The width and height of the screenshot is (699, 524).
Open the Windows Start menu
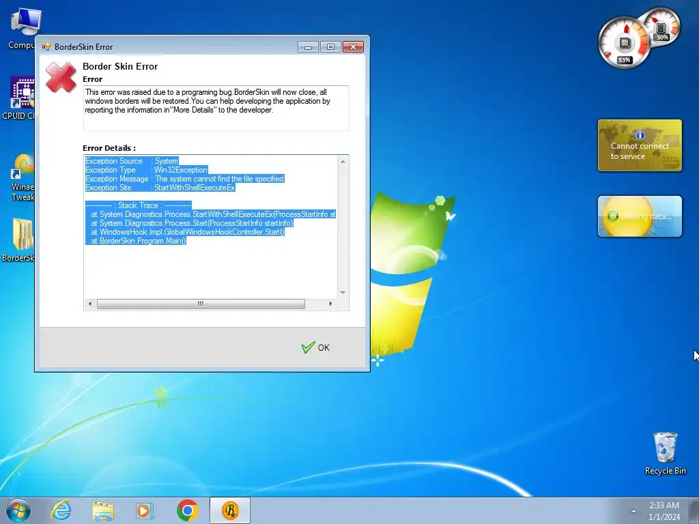point(18,510)
